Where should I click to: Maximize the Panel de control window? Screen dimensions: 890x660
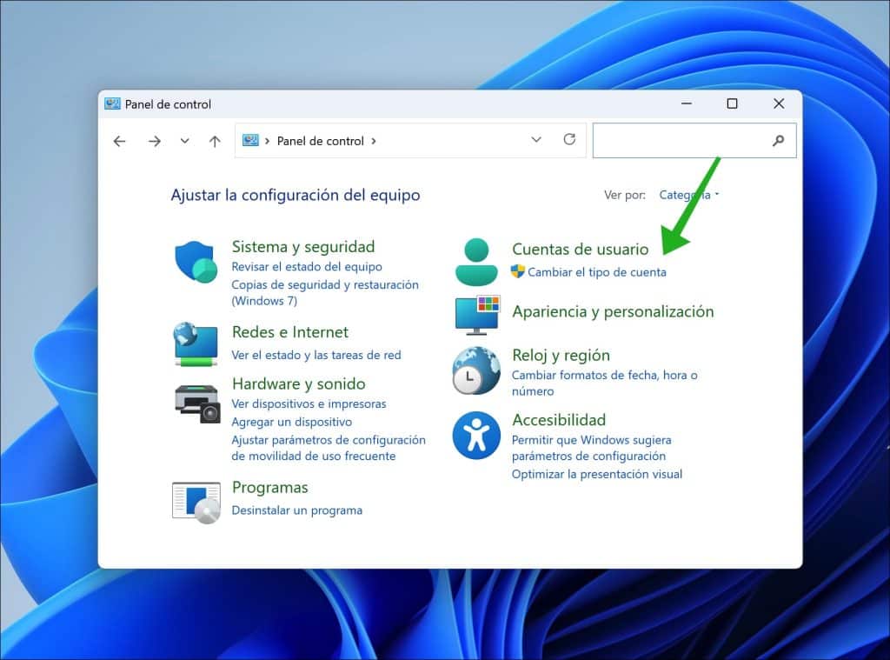click(732, 103)
